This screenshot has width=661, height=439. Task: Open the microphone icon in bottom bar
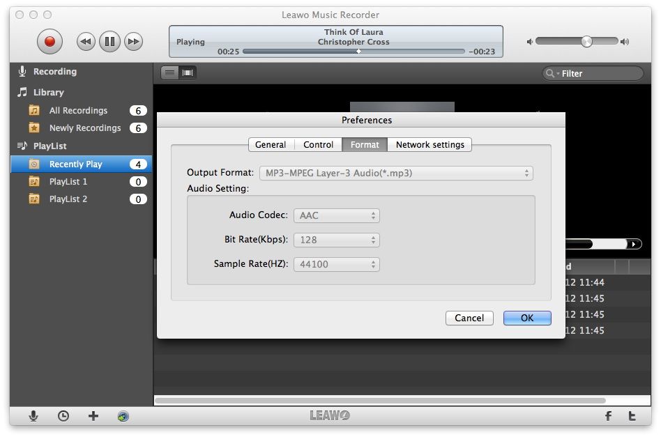(33, 416)
